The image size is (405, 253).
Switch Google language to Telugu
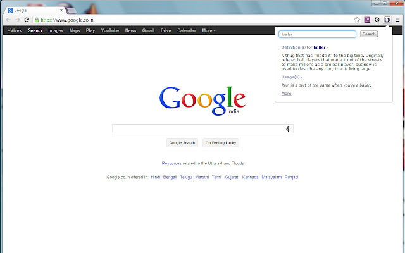pos(185,177)
